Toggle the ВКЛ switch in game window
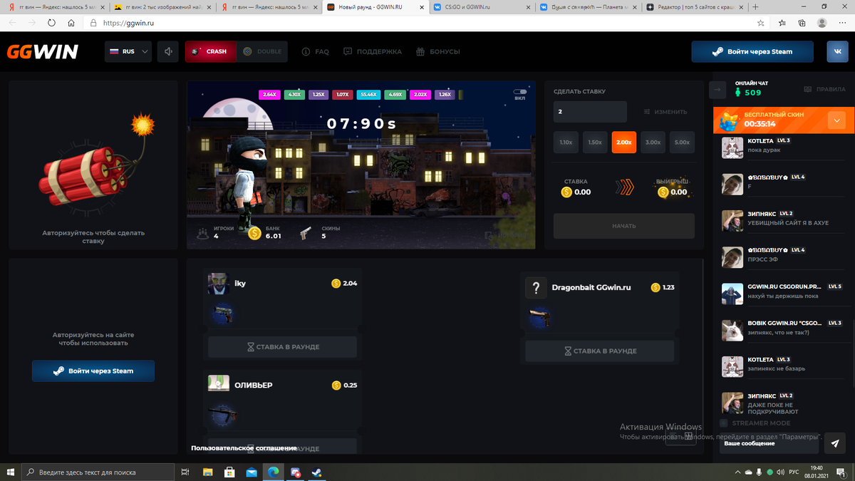 pyautogui.click(x=520, y=92)
